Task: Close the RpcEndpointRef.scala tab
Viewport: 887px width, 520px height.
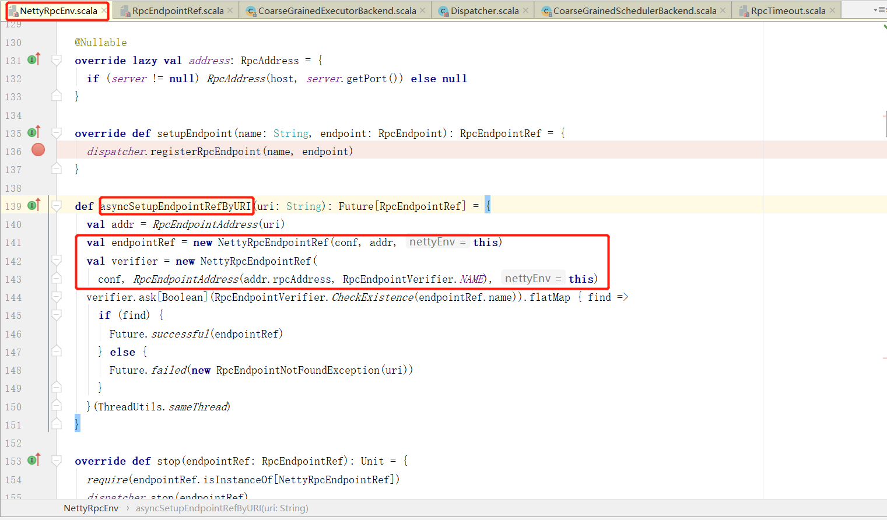Action: click(230, 10)
